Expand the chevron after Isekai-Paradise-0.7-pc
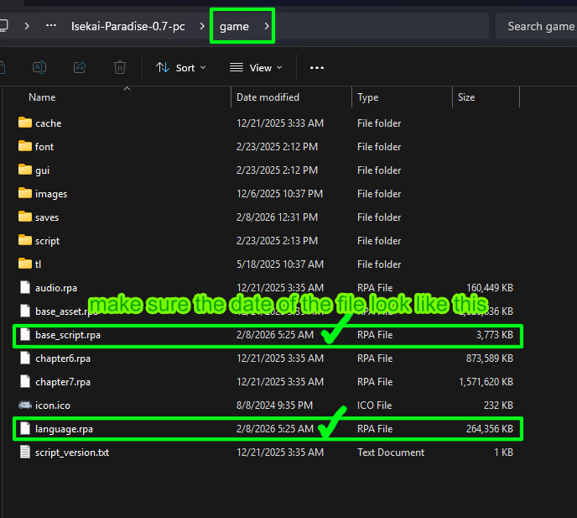Screen dimensions: 577x518 pyautogui.click(x=202, y=26)
